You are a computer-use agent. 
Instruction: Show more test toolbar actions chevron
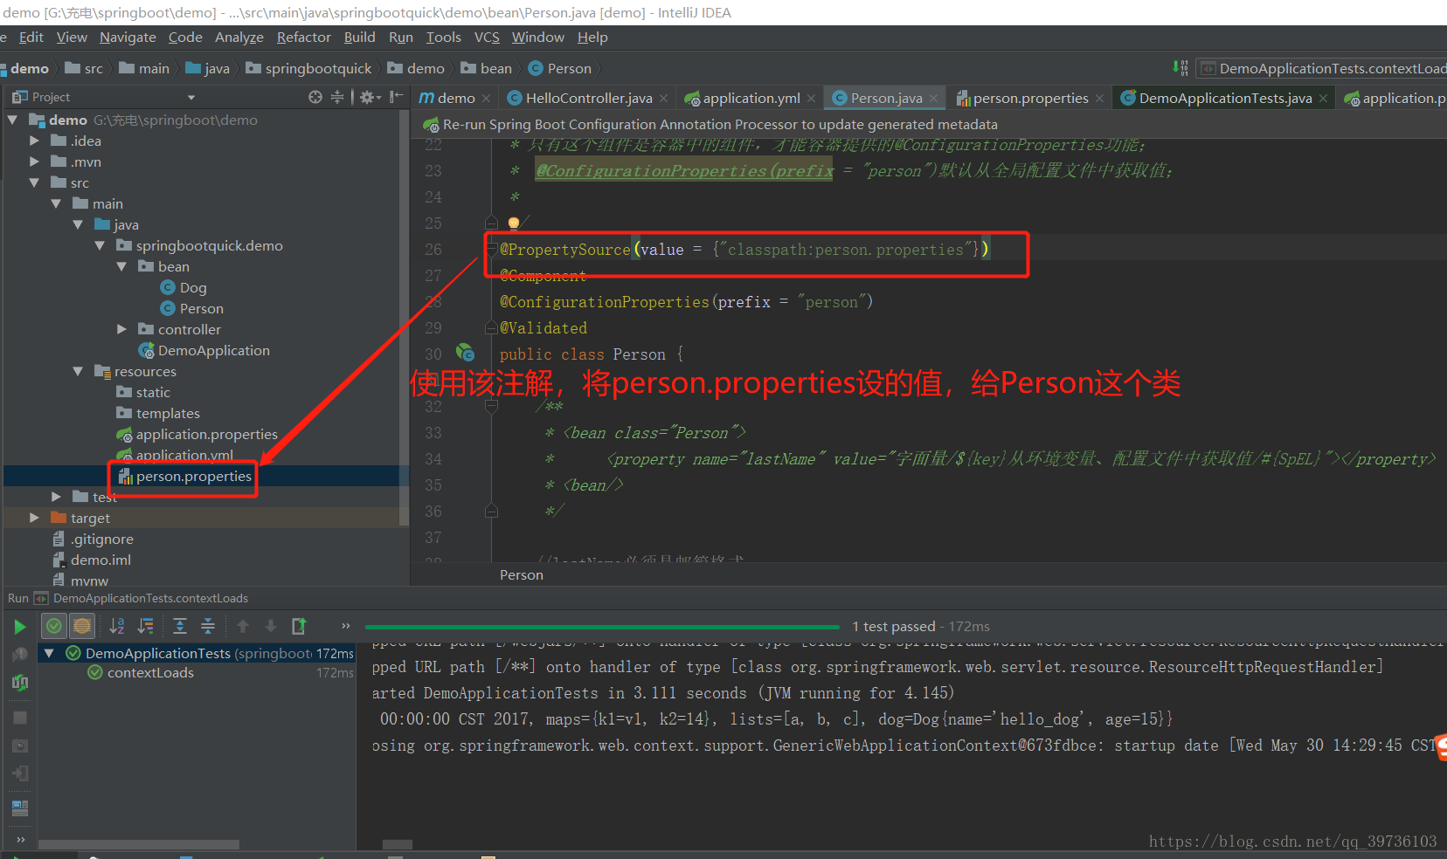click(x=345, y=626)
